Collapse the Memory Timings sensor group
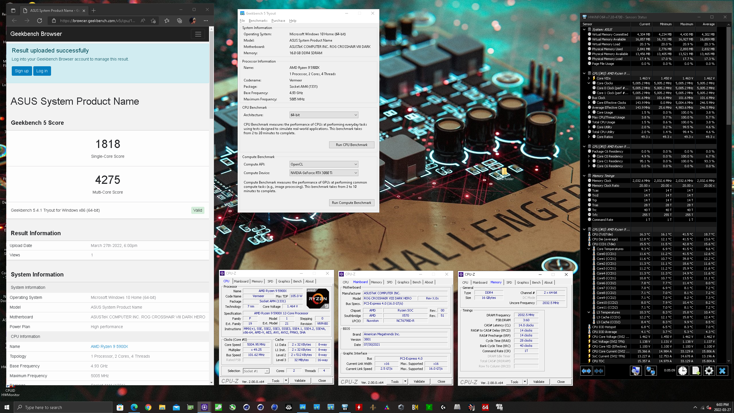 (x=584, y=176)
